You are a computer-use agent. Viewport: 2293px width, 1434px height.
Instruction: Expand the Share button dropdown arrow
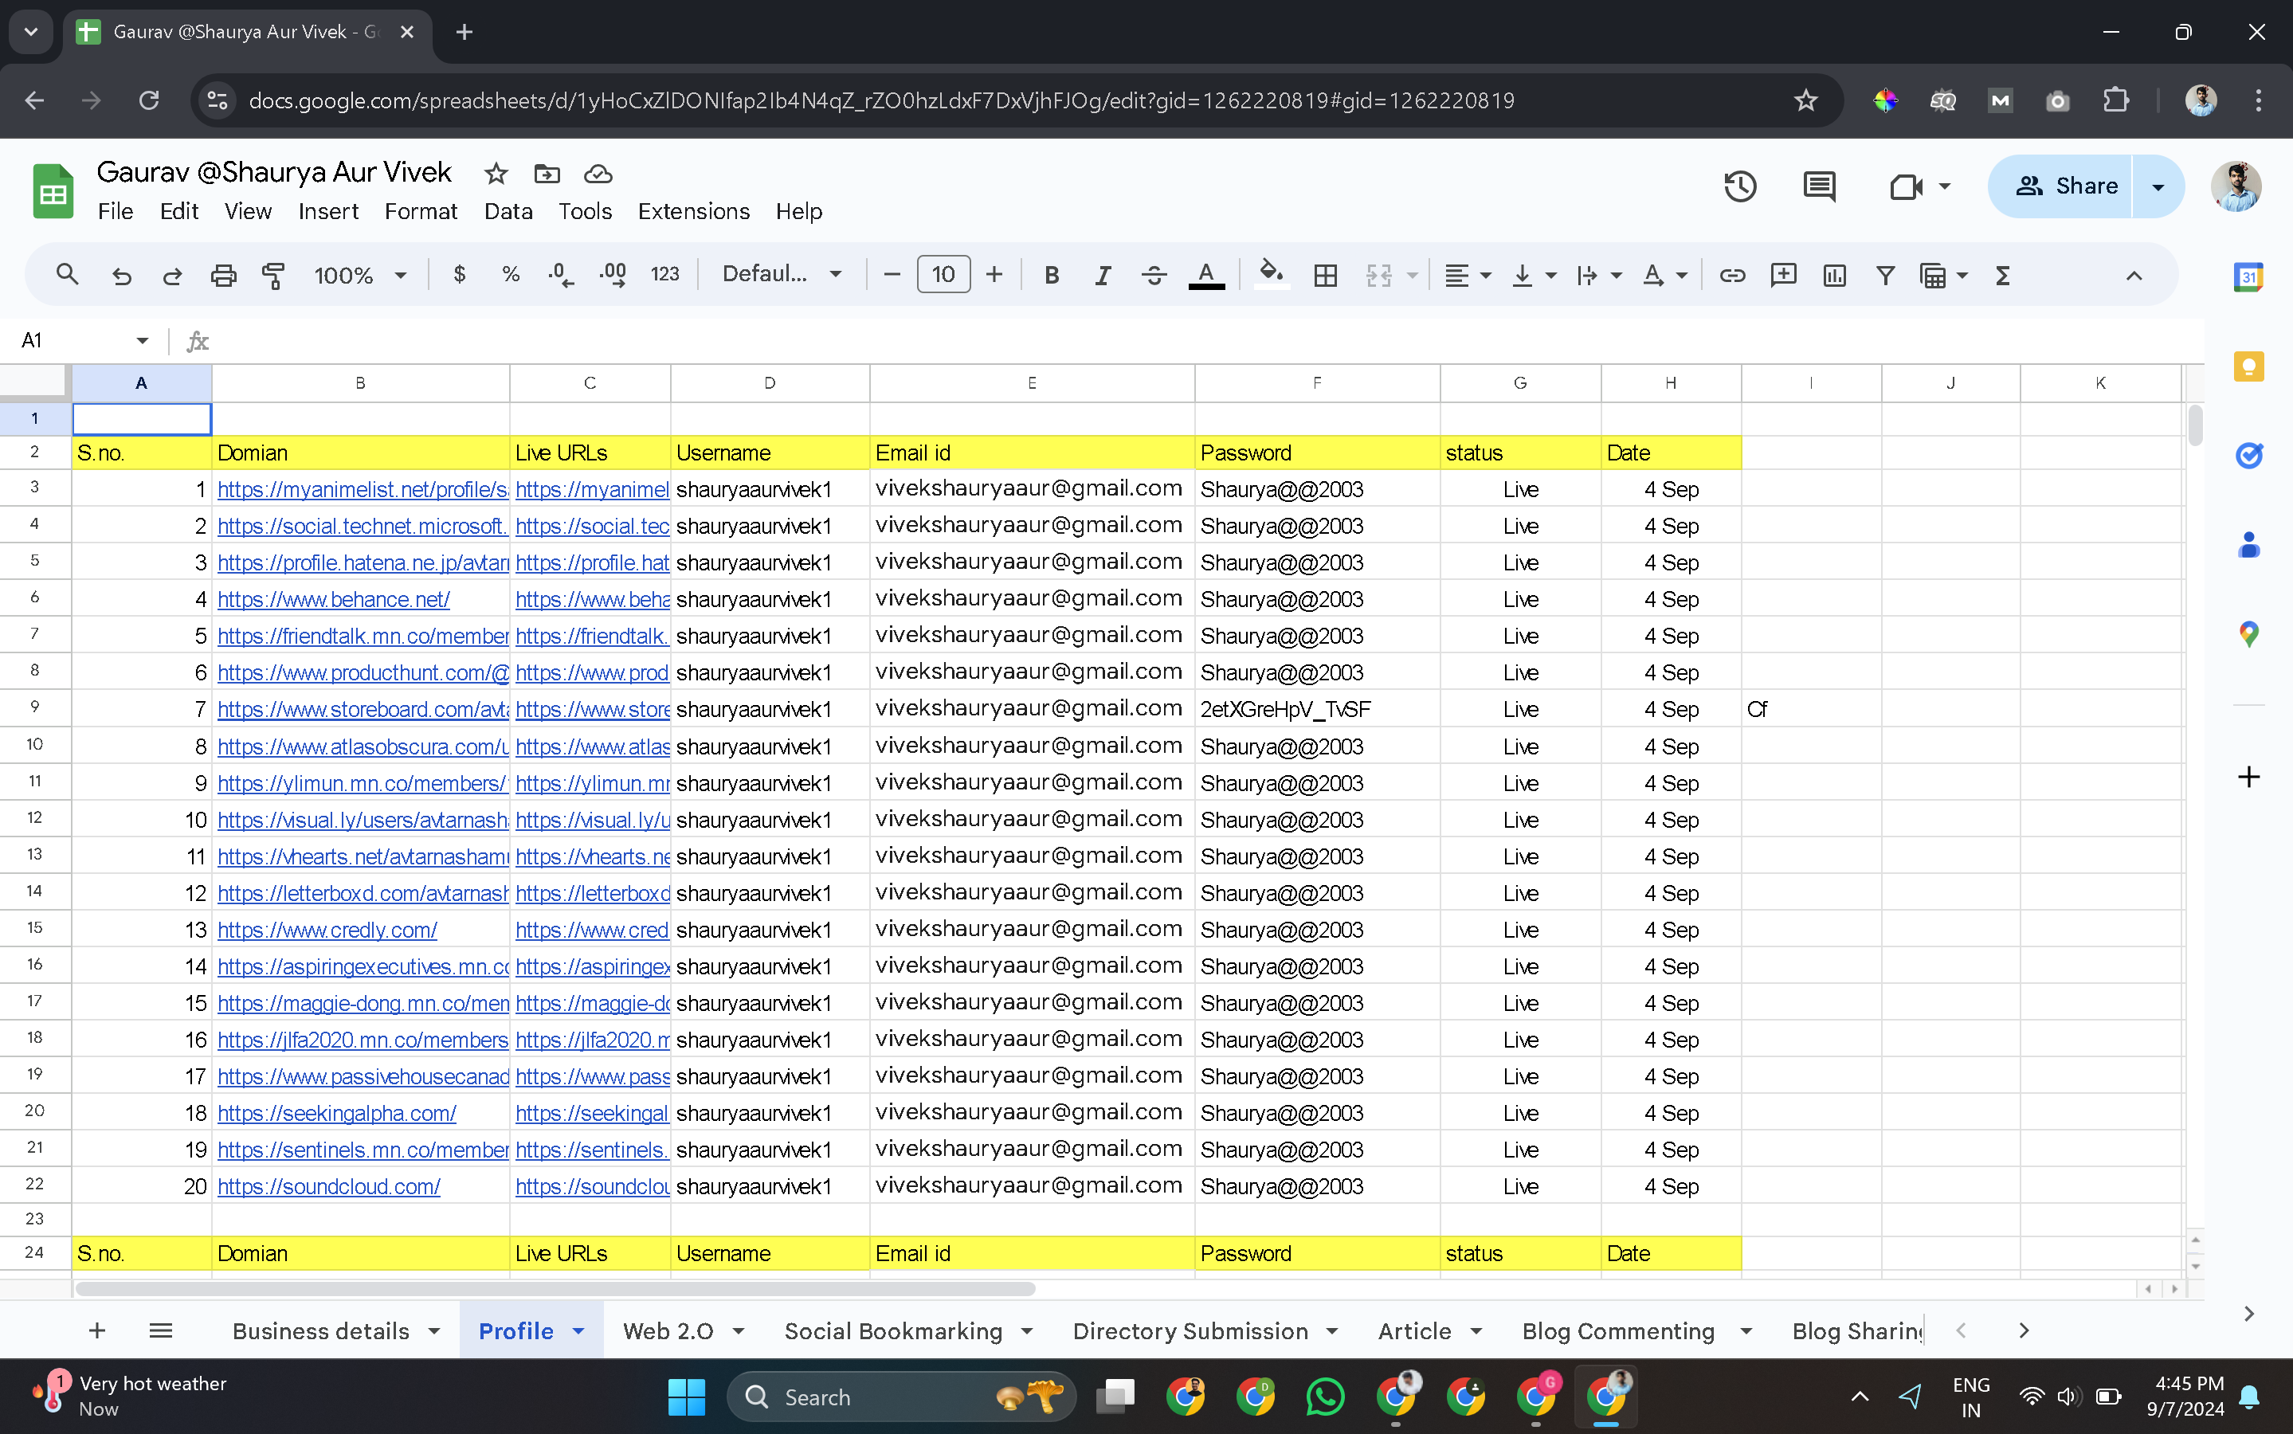coord(2158,186)
